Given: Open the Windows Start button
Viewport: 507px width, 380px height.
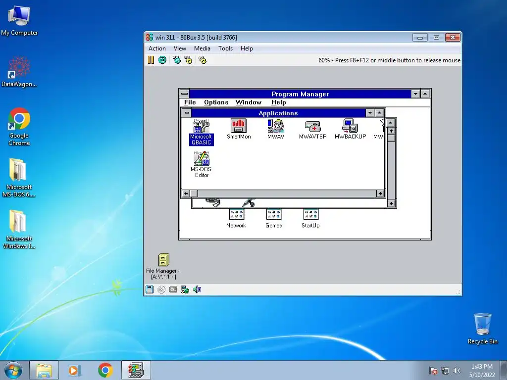Looking at the screenshot, I should tap(13, 370).
